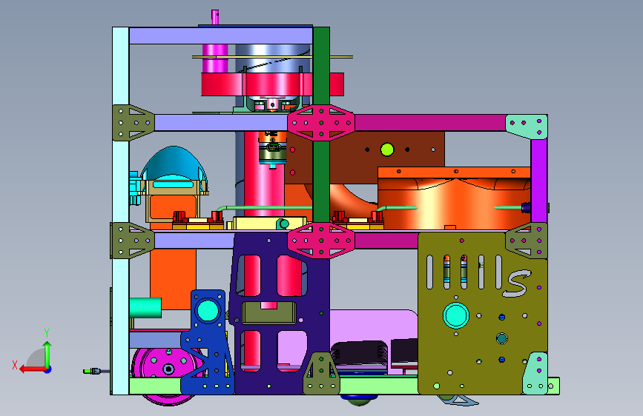
Task: Select the lower pink cross gusset plate
Action: tap(321, 241)
